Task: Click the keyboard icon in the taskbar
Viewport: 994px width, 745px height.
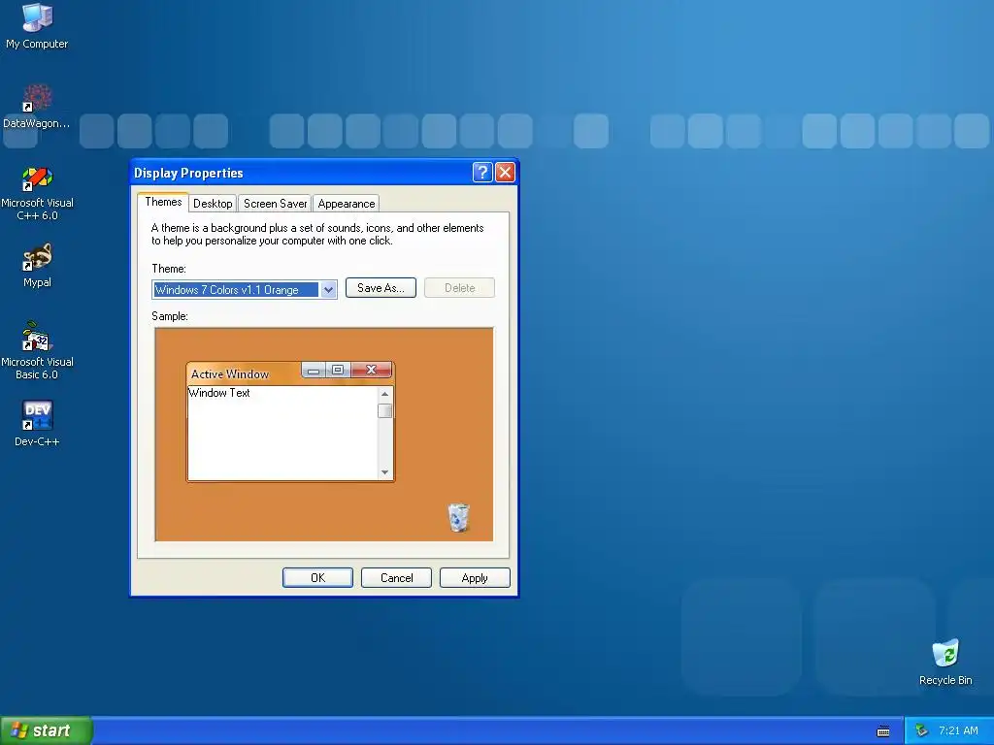Action: (x=883, y=731)
